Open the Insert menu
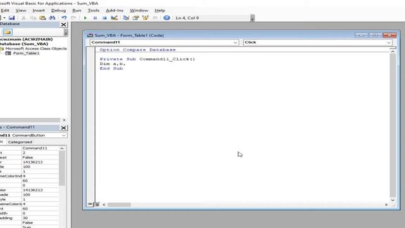The width and height of the screenshot is (405, 228). tap(39, 10)
